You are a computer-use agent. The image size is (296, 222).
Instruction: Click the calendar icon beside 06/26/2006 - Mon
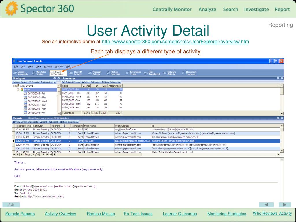[x=25, y=109]
